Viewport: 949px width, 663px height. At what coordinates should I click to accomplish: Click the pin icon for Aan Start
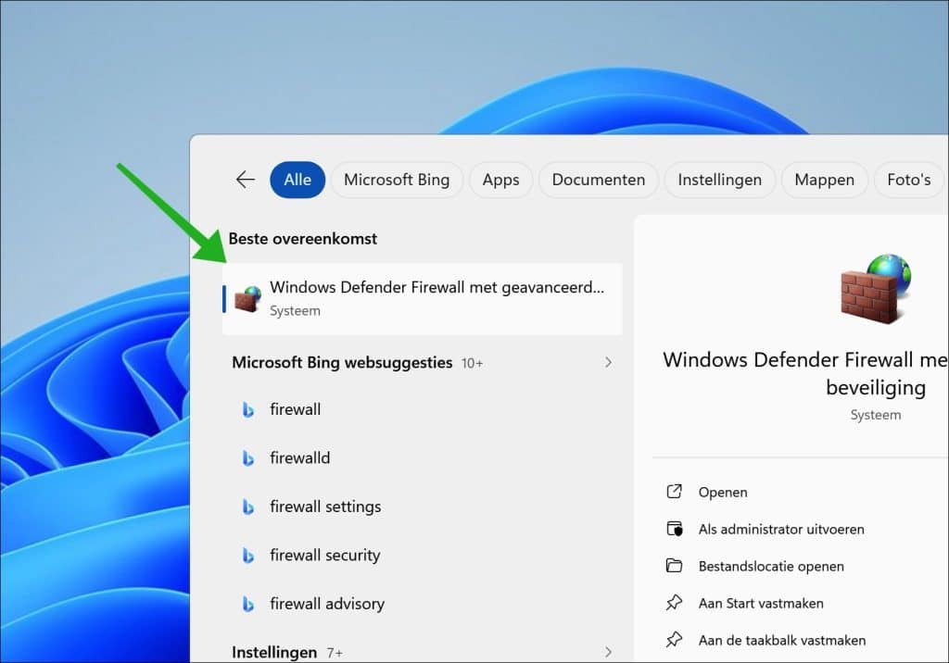674,603
